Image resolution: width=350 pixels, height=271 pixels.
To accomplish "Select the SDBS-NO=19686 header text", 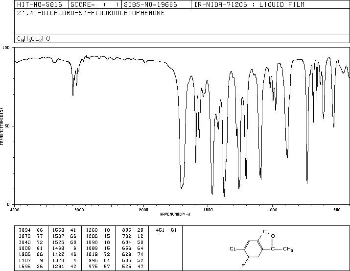I will pyautogui.click(x=150, y=4).
